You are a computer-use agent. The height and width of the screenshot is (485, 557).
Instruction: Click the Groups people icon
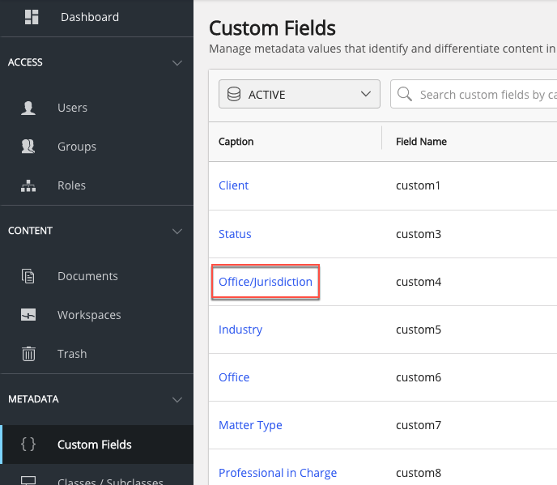coord(28,147)
